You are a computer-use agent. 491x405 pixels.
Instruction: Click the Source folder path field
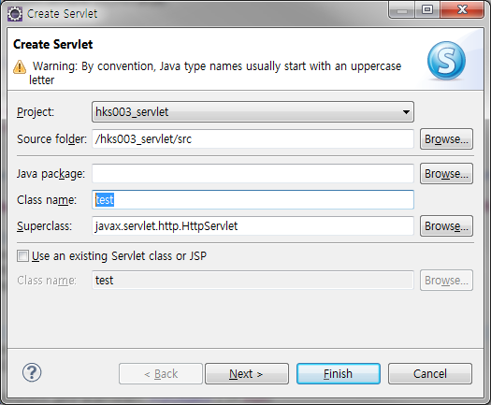253,138
